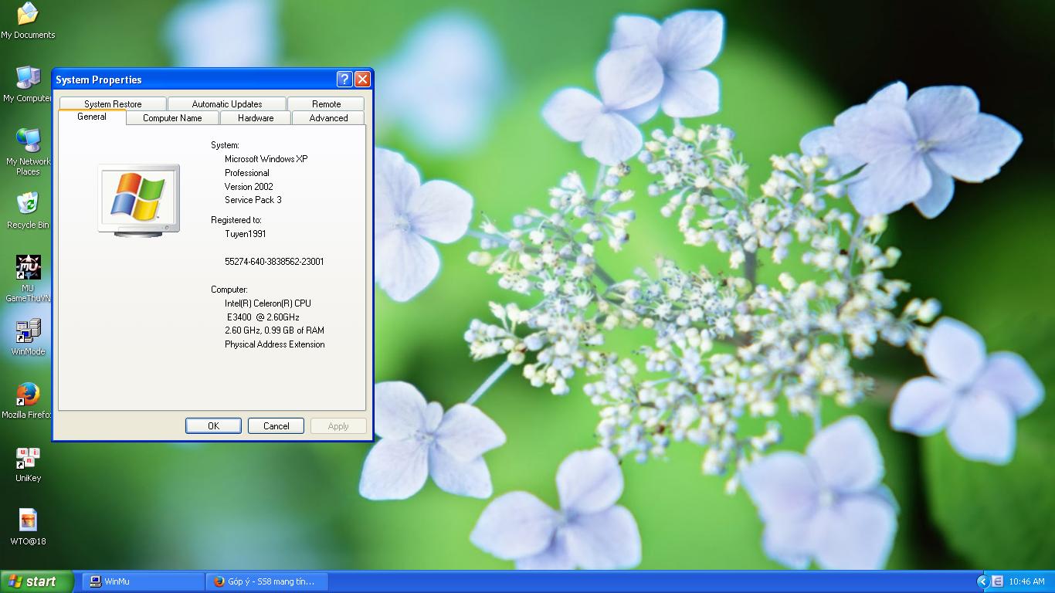Click product ID '55274-640-3838562-23001'
1055x593 pixels.
point(274,262)
